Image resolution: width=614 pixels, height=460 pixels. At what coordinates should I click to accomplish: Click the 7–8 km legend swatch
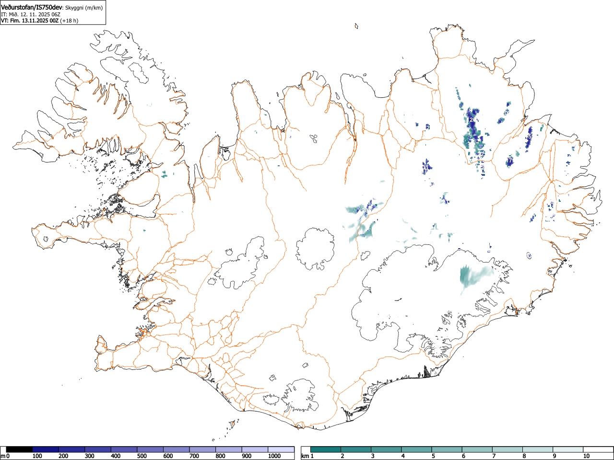click(x=508, y=449)
